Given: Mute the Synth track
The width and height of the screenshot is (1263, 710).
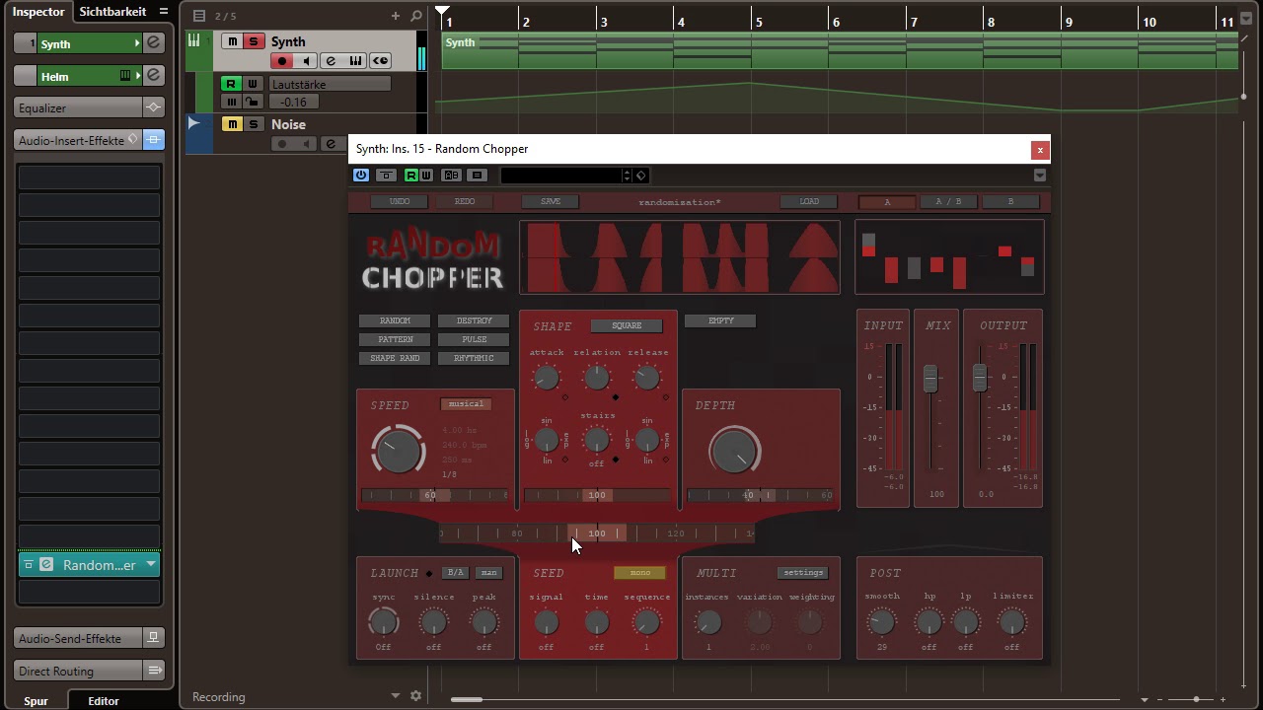Looking at the screenshot, I should 232,41.
